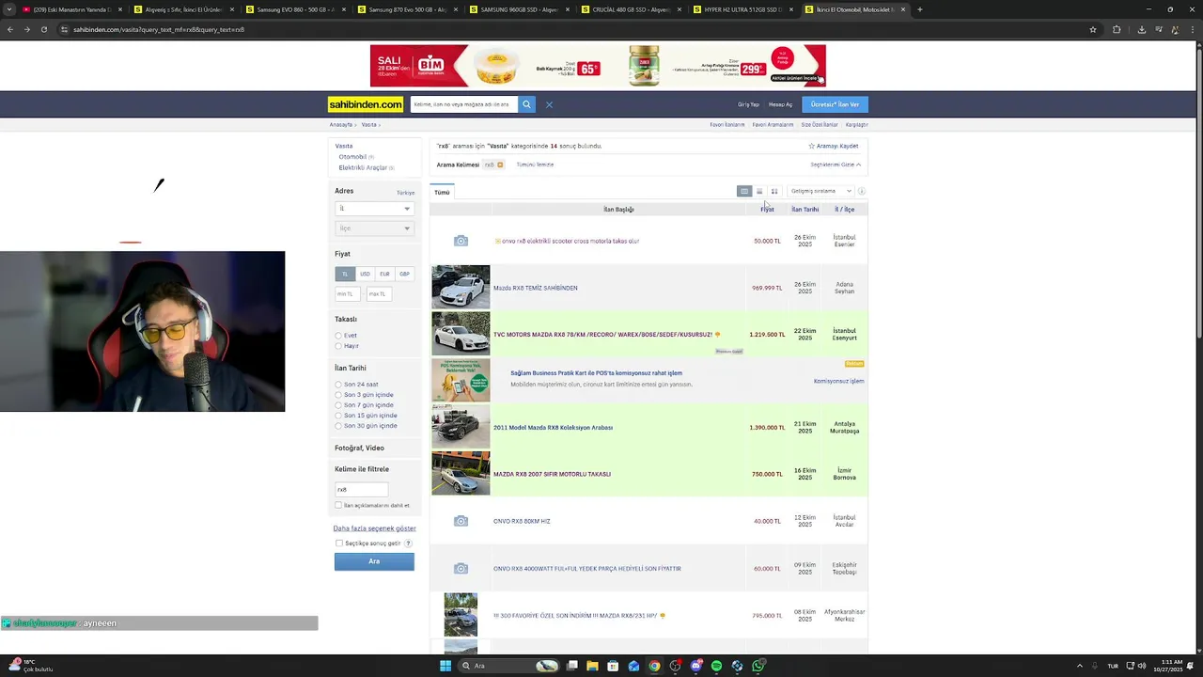Open Microsoft Store from the taskbar
Image resolution: width=1203 pixels, height=677 pixels.
(x=613, y=666)
